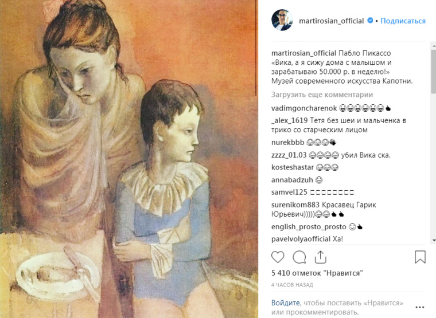Screen dimensions: 436x318
Task: Share the post using the share icon
Action: tap(320, 257)
